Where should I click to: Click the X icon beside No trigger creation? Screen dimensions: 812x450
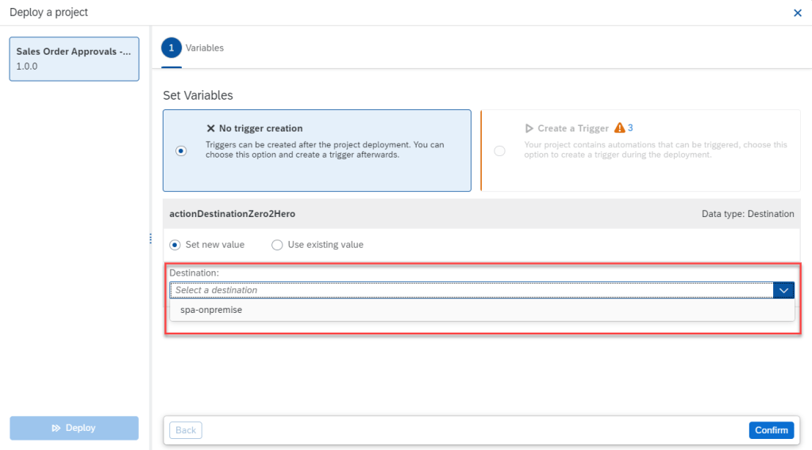click(210, 128)
